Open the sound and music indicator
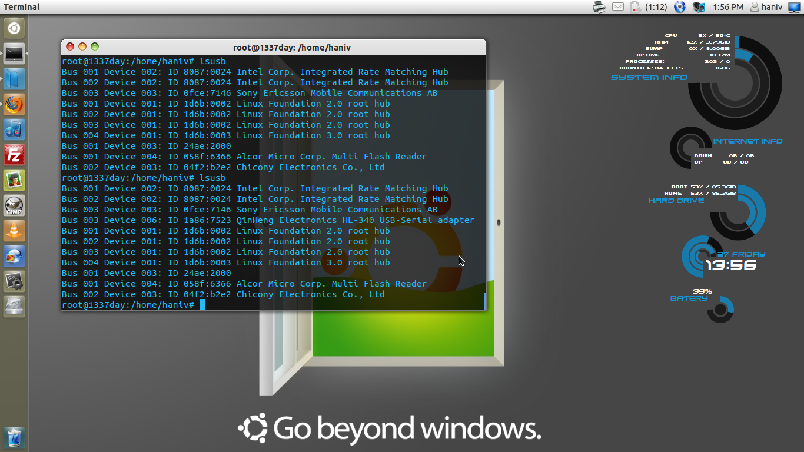The width and height of the screenshot is (804, 452). pos(699,7)
